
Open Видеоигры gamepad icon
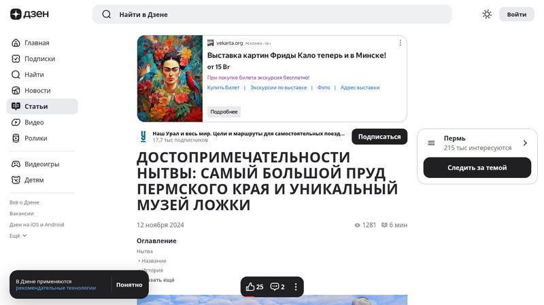[16, 164]
